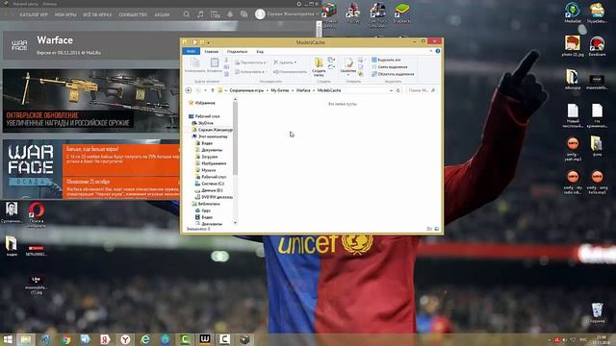
Task: Open the Opera shortcut on the desktop
Action: point(36,214)
